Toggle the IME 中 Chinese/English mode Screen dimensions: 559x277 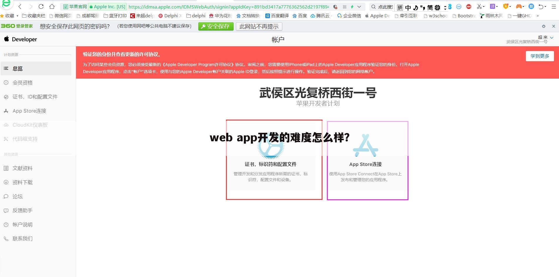(408, 8)
